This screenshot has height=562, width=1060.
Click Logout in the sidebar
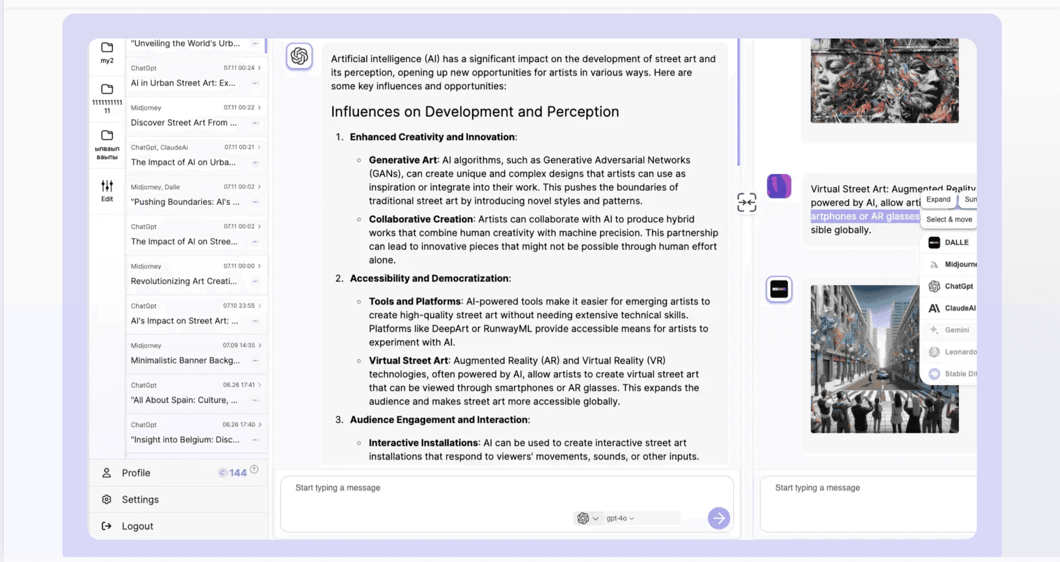[x=137, y=526]
